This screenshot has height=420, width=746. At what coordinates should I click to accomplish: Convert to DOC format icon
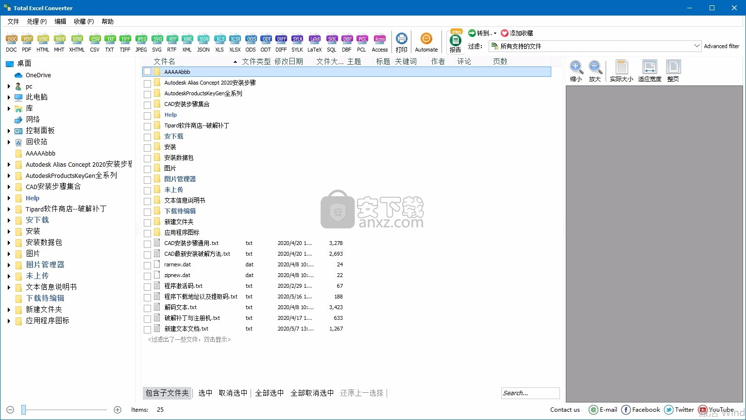pyautogui.click(x=11, y=42)
